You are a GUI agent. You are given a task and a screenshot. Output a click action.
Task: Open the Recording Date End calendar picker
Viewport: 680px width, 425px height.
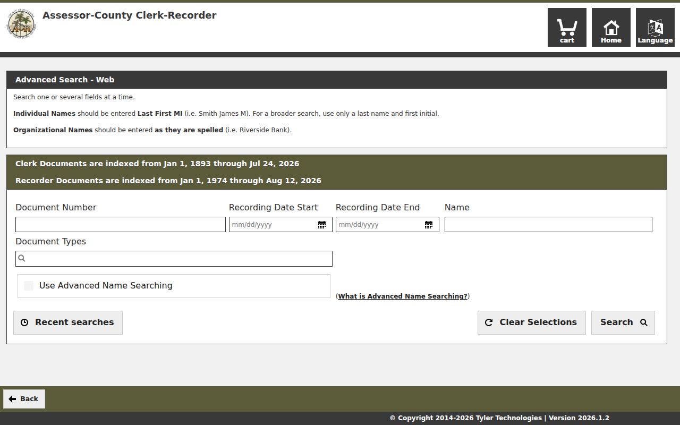click(429, 225)
